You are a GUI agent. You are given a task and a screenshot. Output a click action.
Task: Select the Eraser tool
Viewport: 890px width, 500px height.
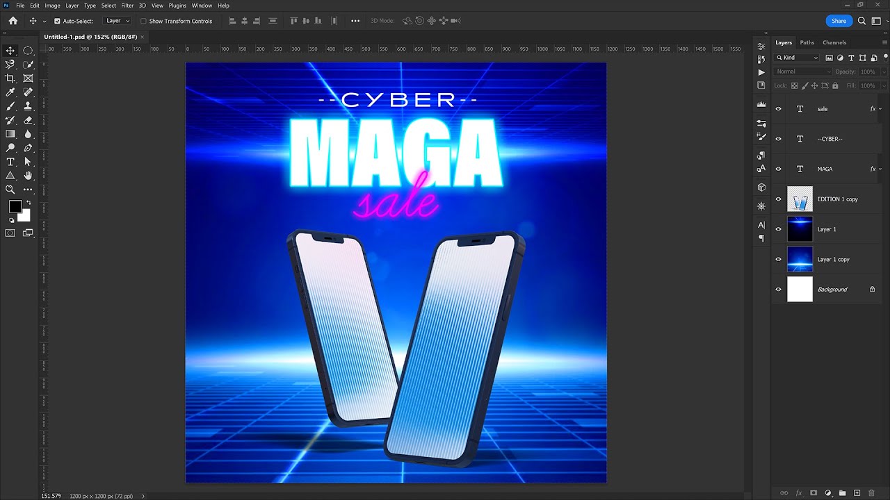point(28,120)
